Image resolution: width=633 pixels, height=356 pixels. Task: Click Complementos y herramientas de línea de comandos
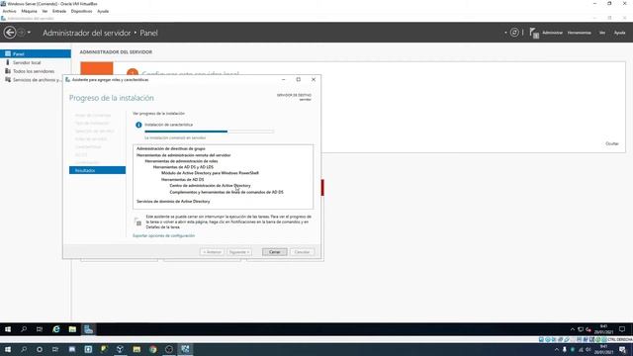click(x=226, y=192)
